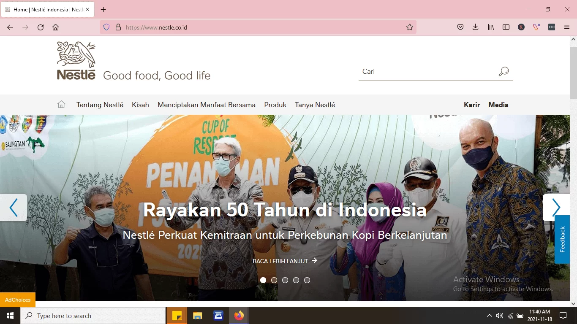Click the Windows taskbar search box

pyautogui.click(x=93, y=316)
